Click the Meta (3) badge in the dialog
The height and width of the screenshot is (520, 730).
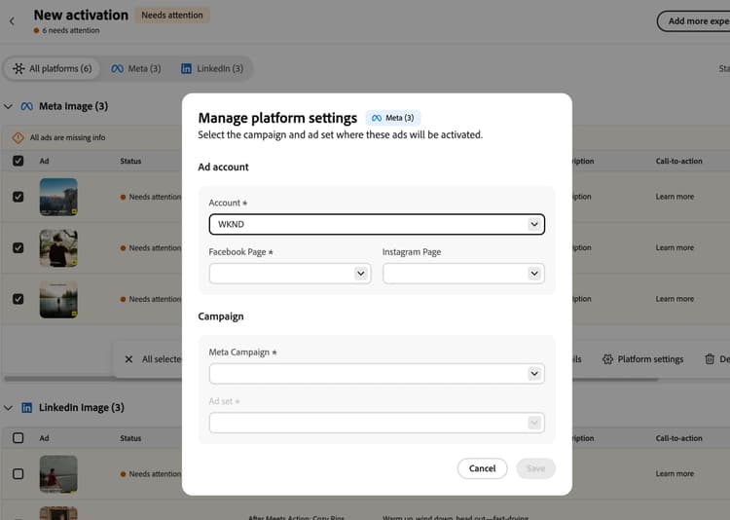(393, 118)
